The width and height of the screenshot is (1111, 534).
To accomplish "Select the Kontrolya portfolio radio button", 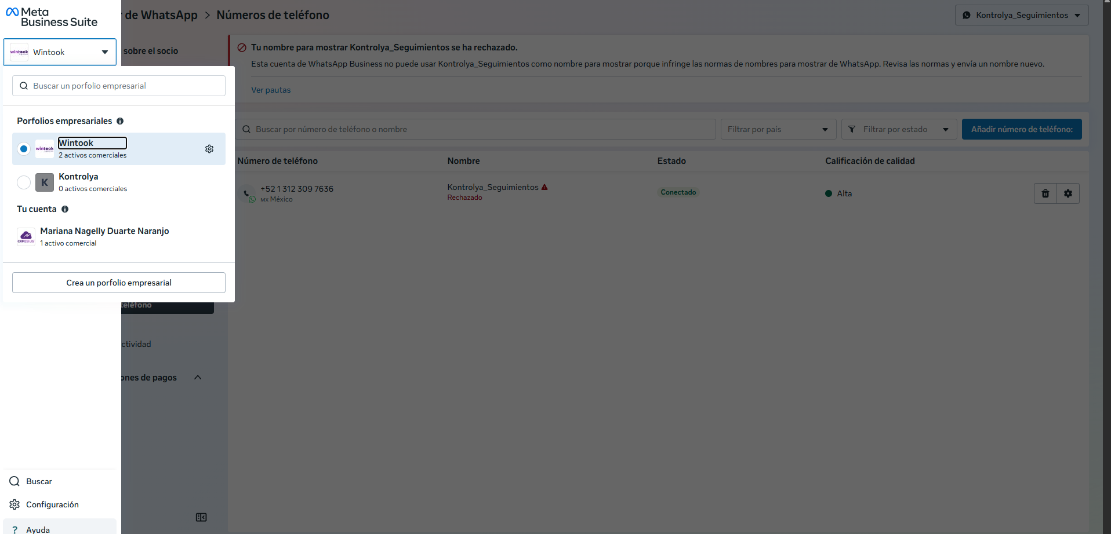I will (x=24, y=182).
